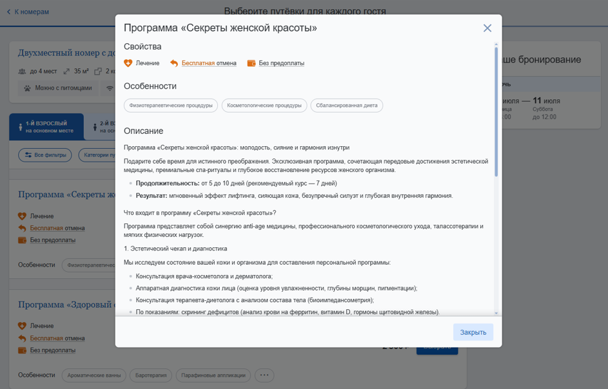Viewport: 608px width, 389px height.
Task: Click wallet icon in Секреты program card
Action: 22,240
